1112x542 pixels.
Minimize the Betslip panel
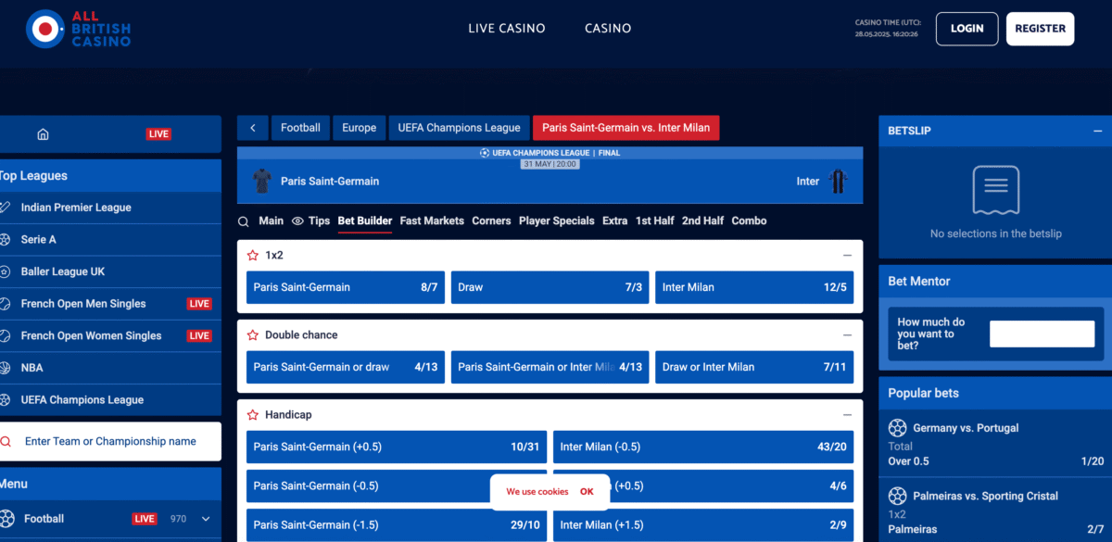[x=1097, y=131]
